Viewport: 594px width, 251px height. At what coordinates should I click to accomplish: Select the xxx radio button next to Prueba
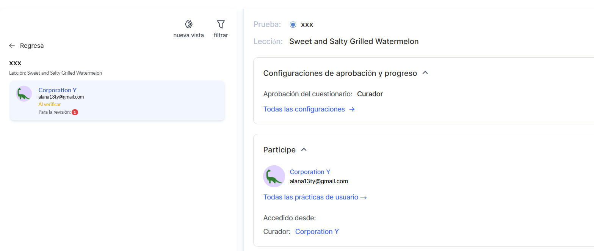click(x=293, y=25)
